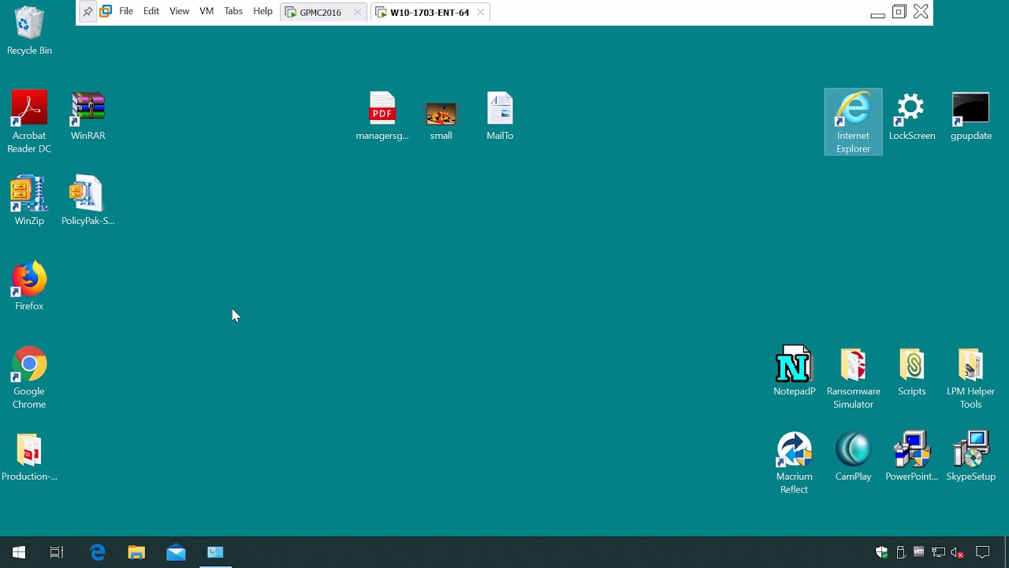Open Windows Defender tray icon
1009x568 pixels.
click(882, 552)
